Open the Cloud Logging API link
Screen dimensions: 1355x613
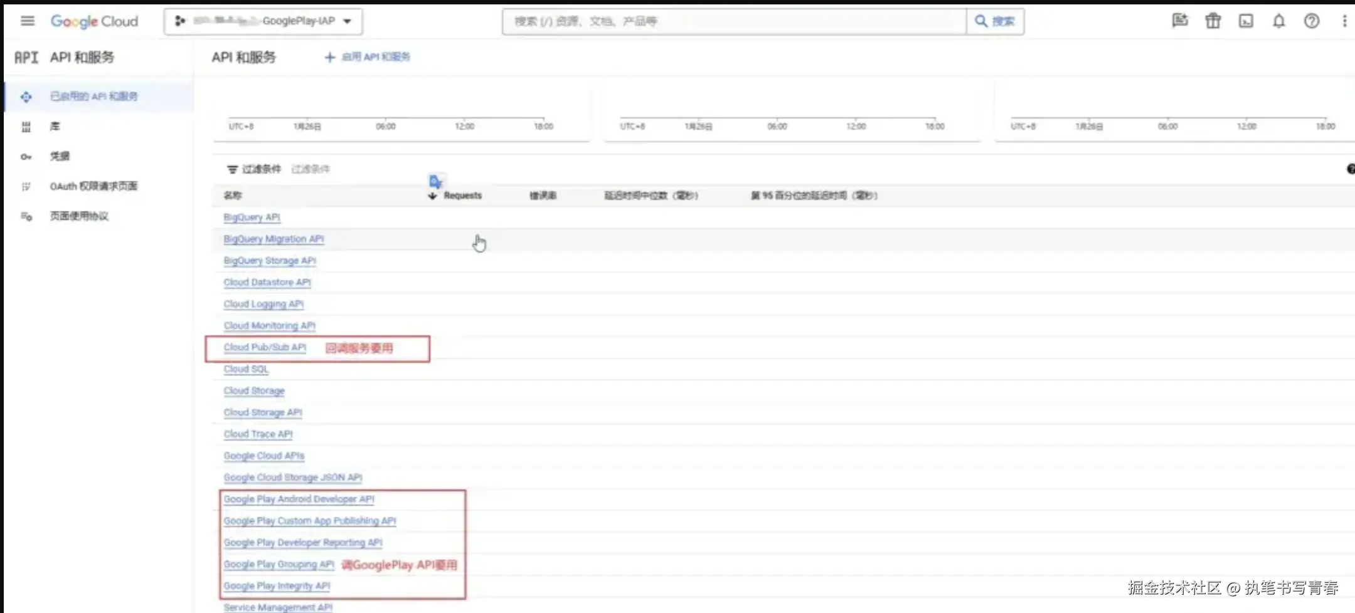(263, 304)
